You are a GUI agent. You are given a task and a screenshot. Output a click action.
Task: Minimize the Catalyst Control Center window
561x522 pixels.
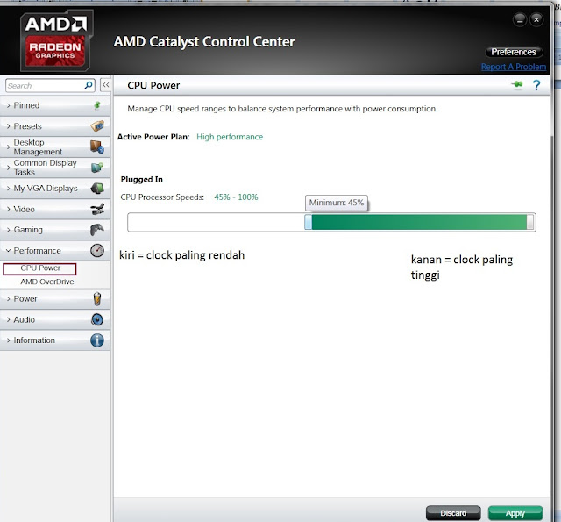520,19
